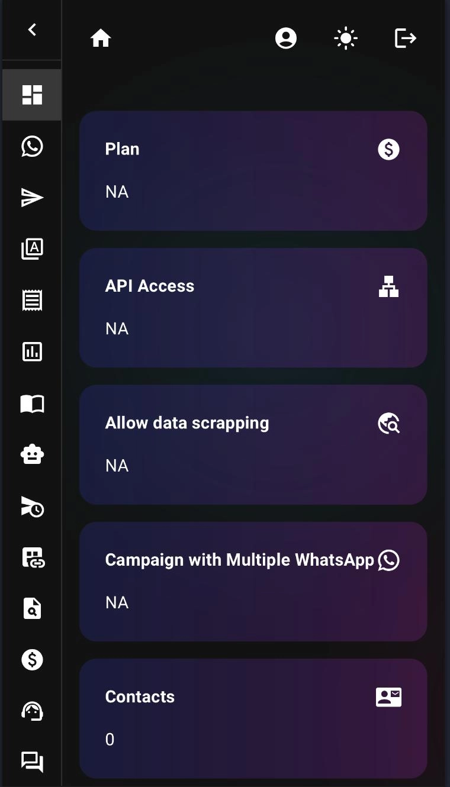
Task: Click the Plan card
Action: click(253, 170)
